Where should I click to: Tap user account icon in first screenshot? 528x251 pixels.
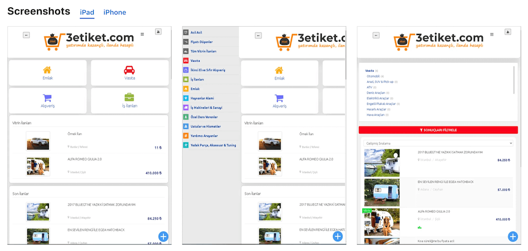158,31
